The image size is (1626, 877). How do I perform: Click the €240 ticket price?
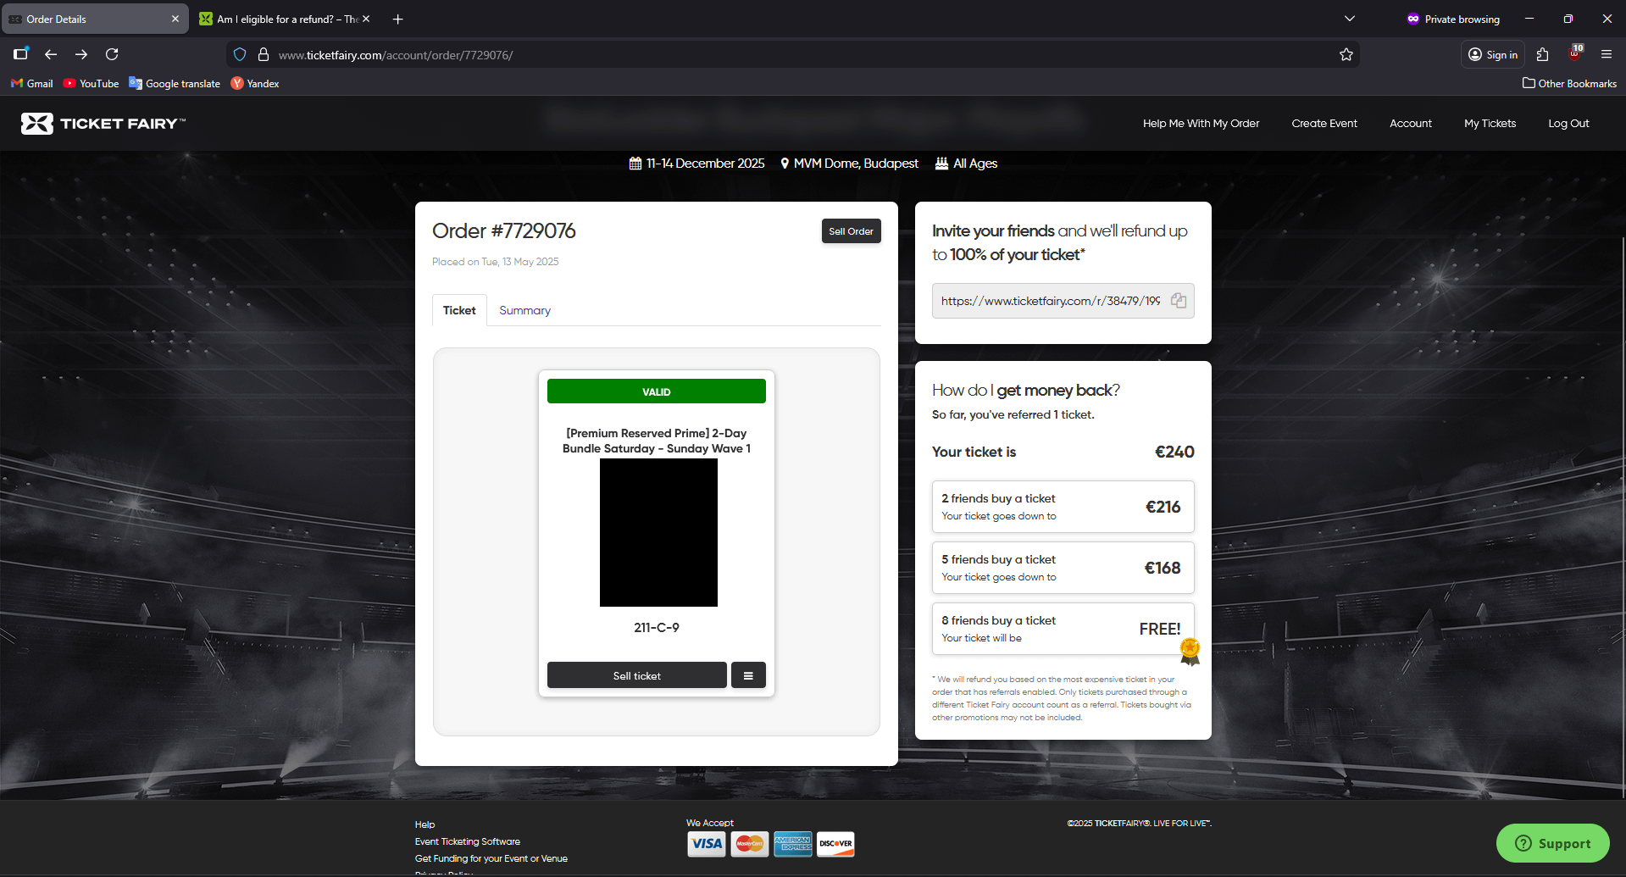point(1174,452)
